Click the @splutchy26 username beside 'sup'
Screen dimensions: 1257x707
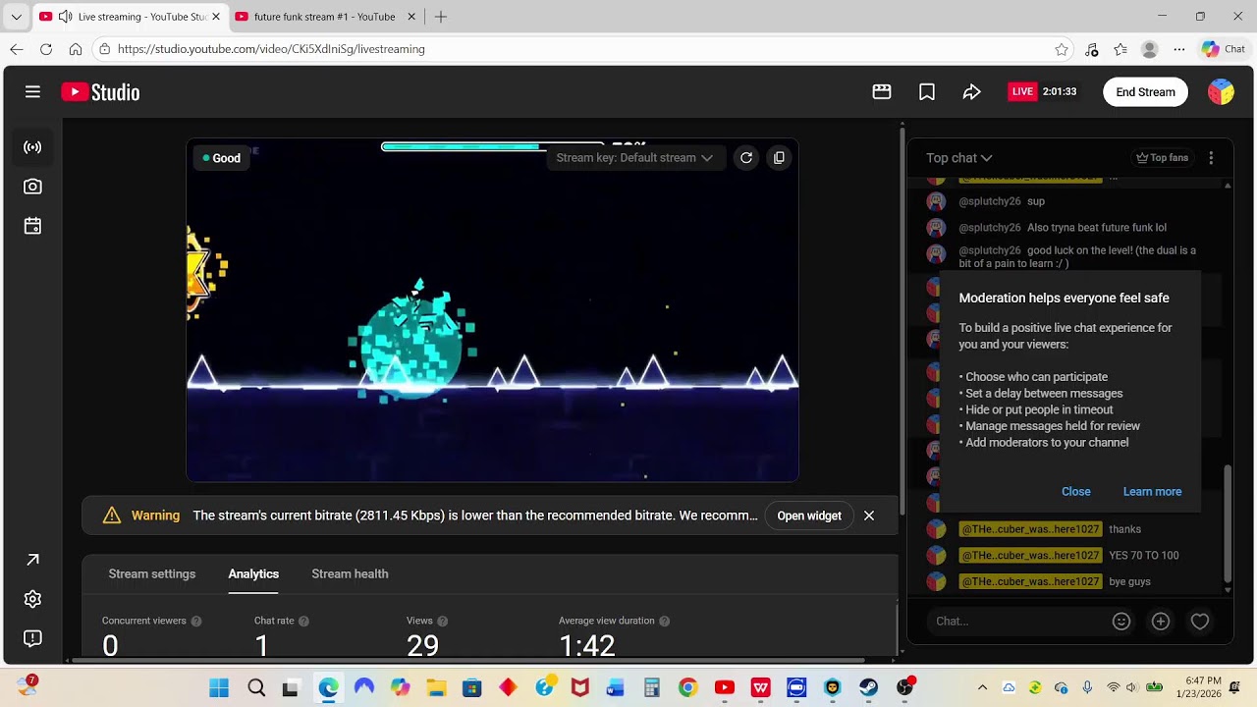989,201
